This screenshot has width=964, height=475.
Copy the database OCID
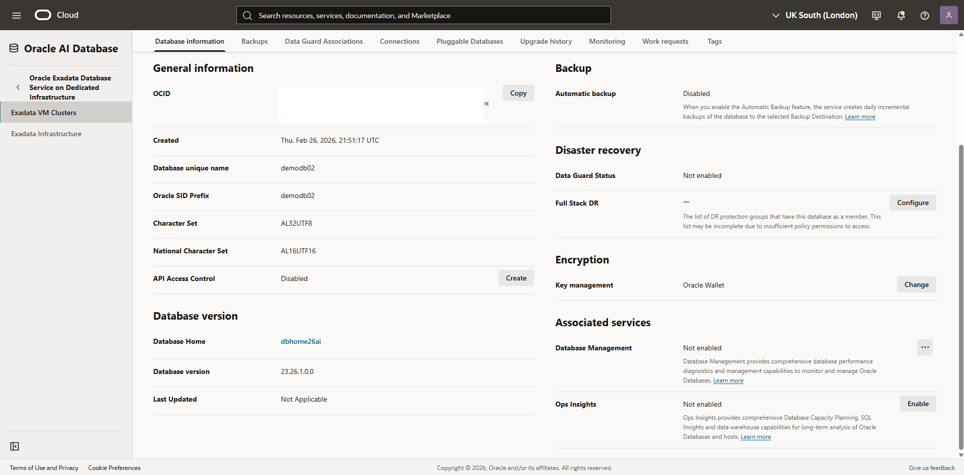click(518, 93)
